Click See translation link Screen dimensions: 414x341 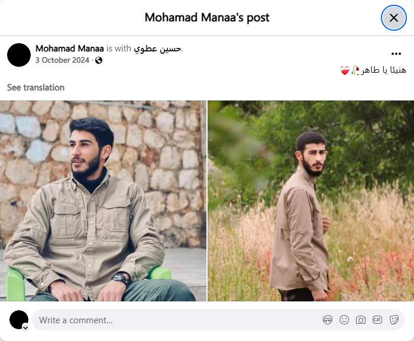tap(35, 87)
